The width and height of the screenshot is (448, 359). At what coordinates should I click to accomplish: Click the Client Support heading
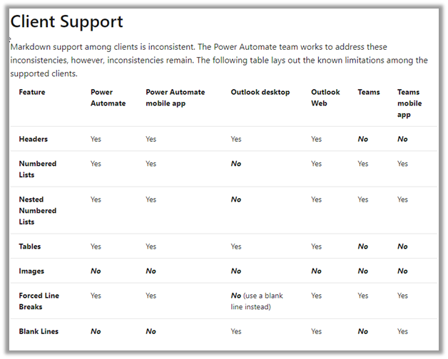(x=67, y=23)
